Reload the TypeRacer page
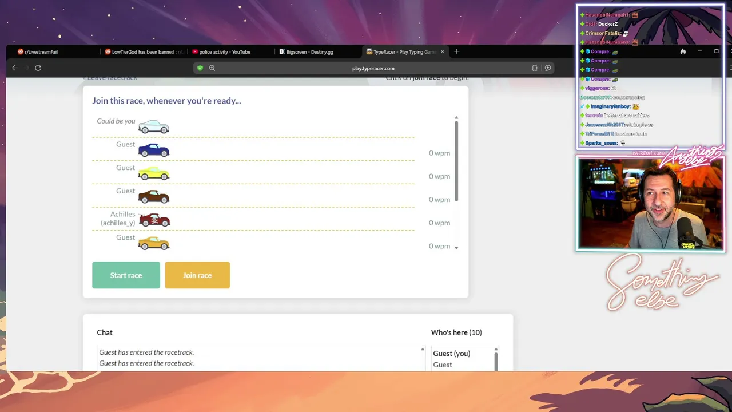The height and width of the screenshot is (412, 732). coord(38,68)
